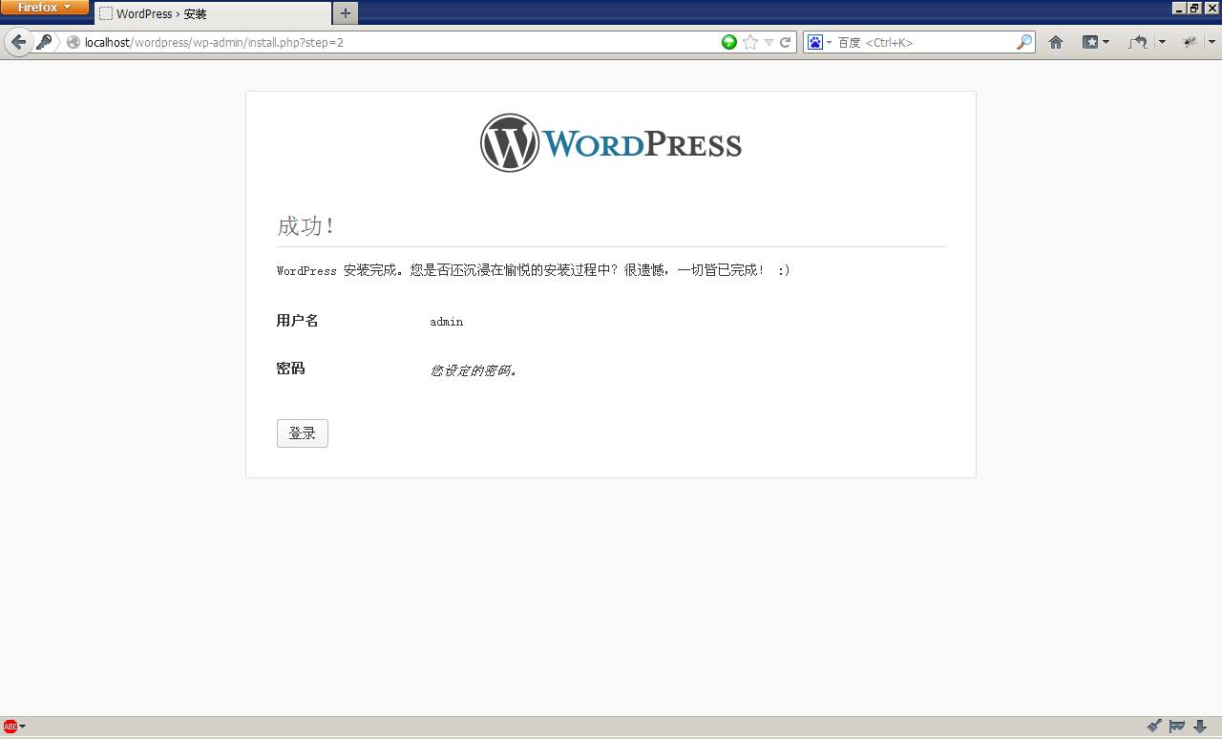Open the bookmarks menu button
This screenshot has width=1222, height=739.
point(1095,42)
